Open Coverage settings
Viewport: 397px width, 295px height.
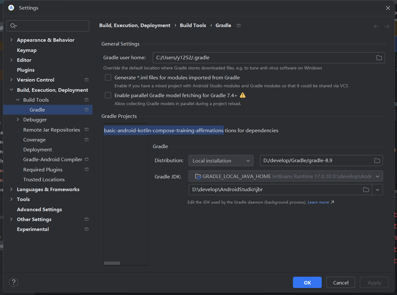34,140
